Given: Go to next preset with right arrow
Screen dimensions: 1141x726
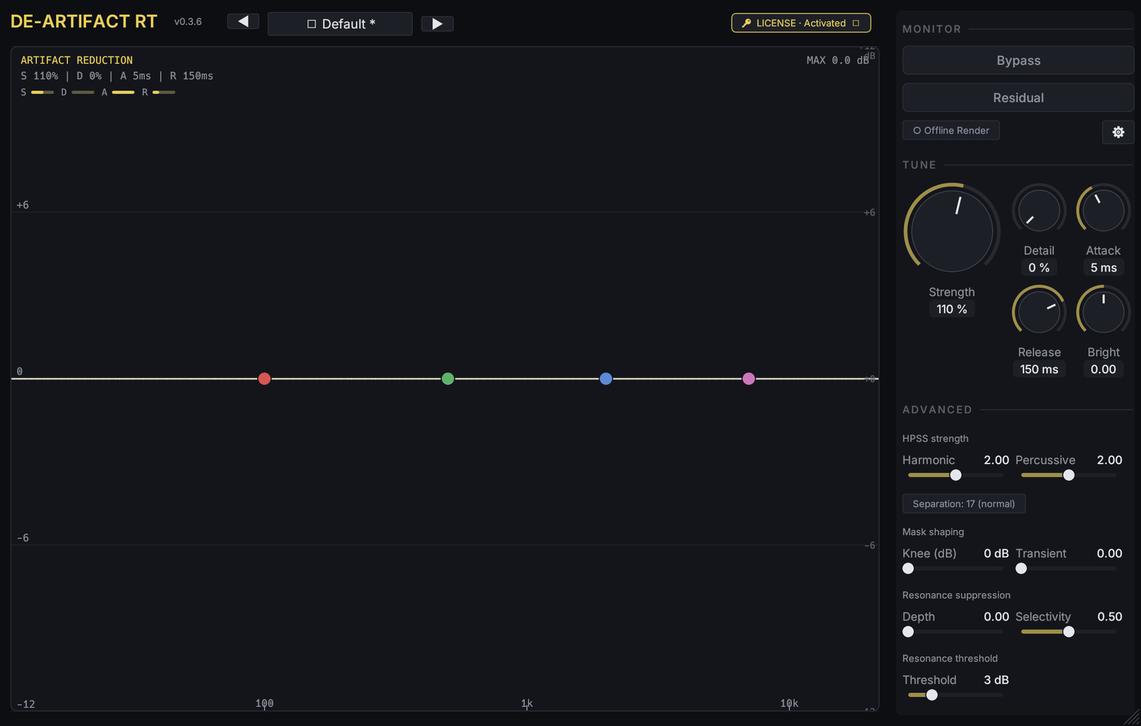Looking at the screenshot, I should pos(437,24).
